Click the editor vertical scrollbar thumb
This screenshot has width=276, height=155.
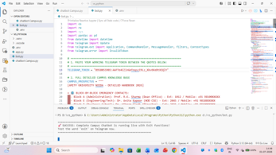point(274,23)
